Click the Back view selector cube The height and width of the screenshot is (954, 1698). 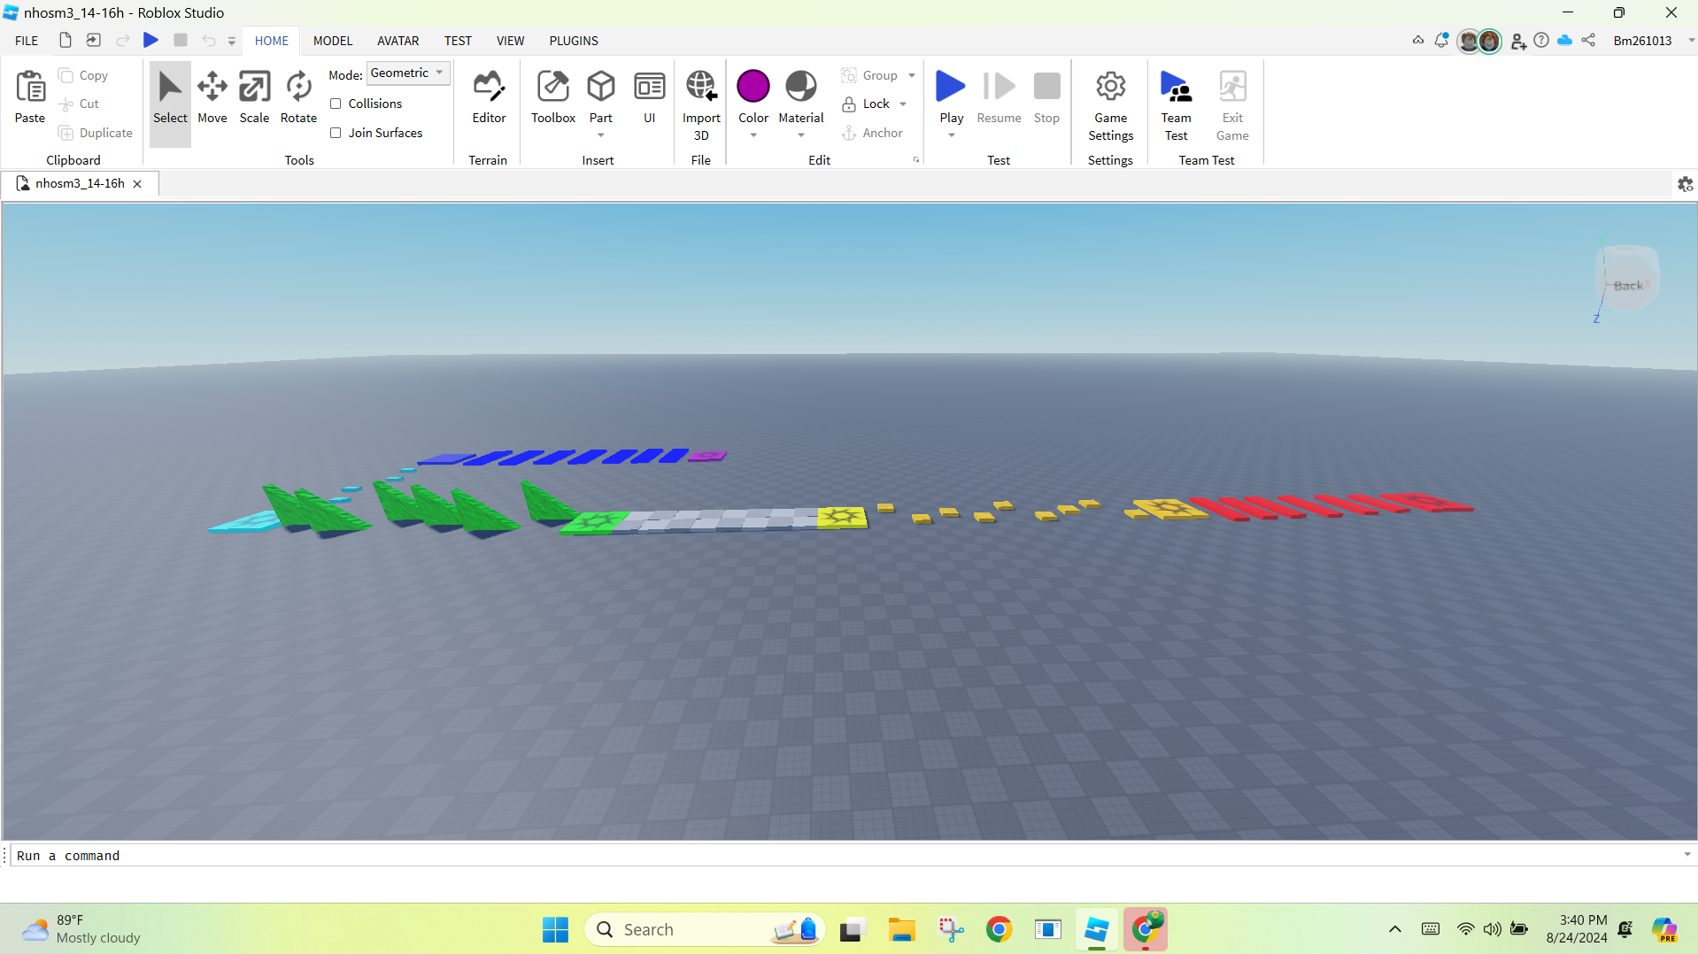click(x=1626, y=279)
